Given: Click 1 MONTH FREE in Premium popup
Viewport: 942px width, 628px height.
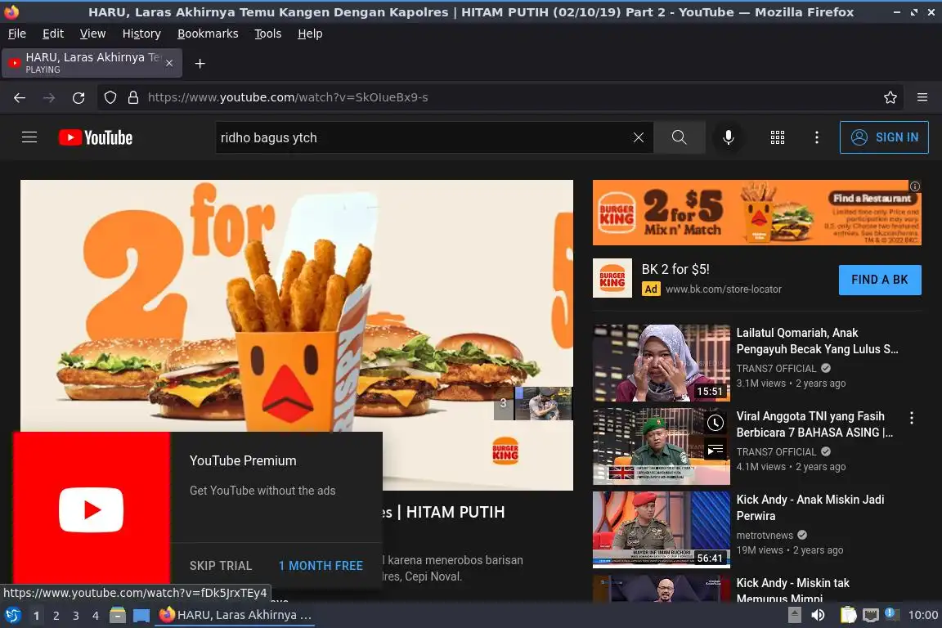Looking at the screenshot, I should [321, 566].
